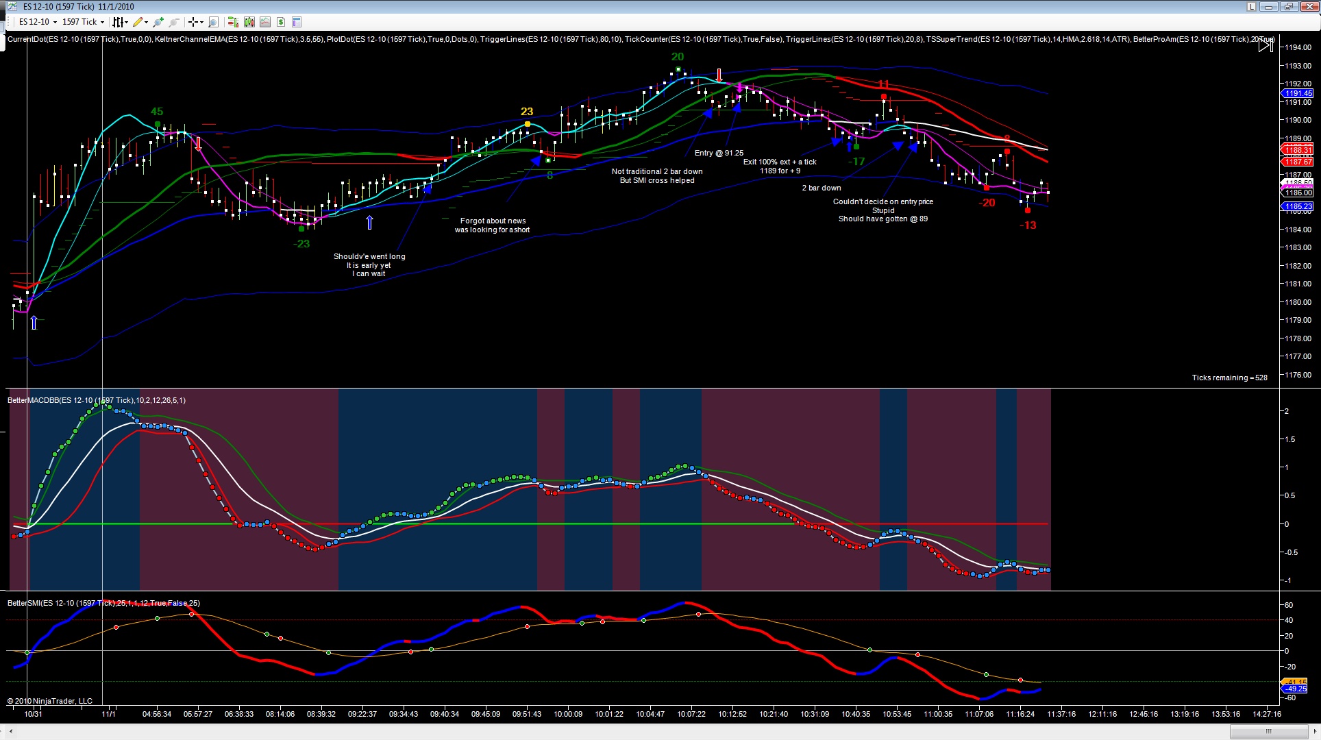Open the crosshair cursor type dropdown

[x=196, y=22]
